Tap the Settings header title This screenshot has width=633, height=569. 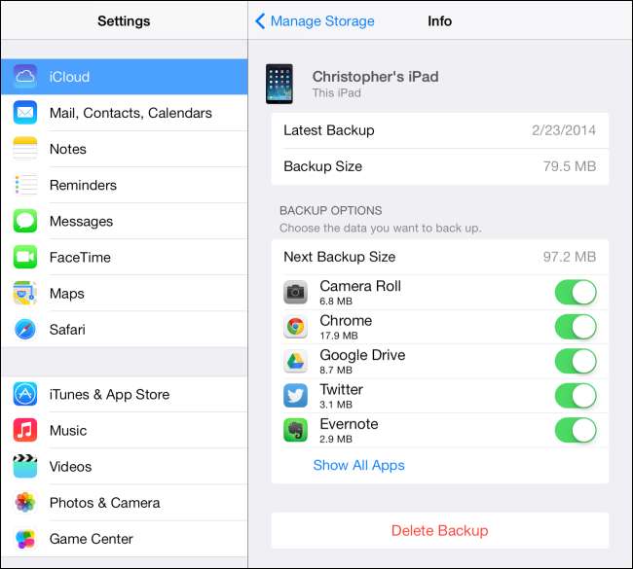pyautogui.click(x=124, y=21)
